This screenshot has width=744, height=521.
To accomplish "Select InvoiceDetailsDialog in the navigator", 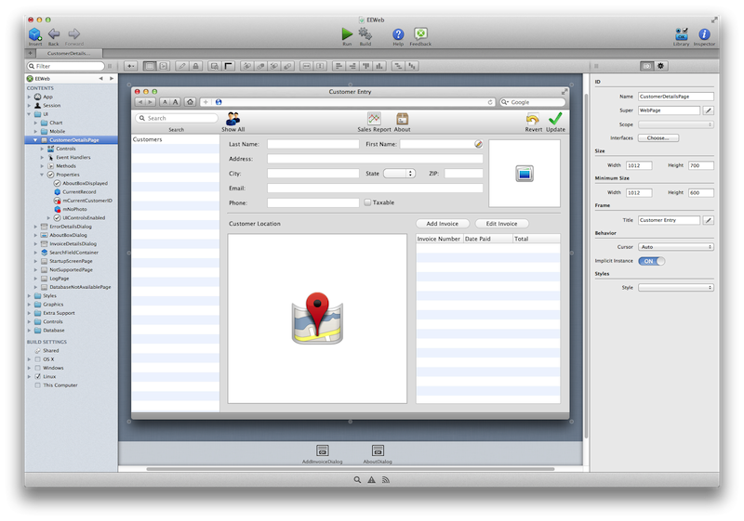I will point(73,243).
